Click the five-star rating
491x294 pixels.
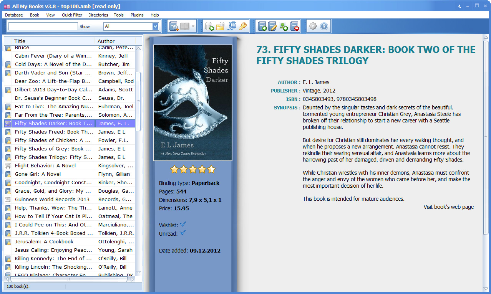[x=192, y=169]
